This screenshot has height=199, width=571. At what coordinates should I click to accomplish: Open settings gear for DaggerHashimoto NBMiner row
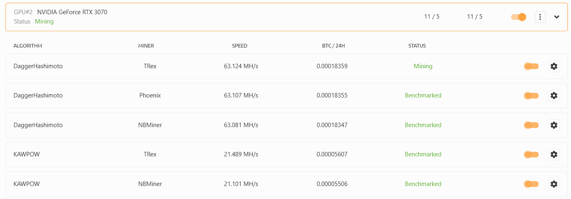(554, 125)
